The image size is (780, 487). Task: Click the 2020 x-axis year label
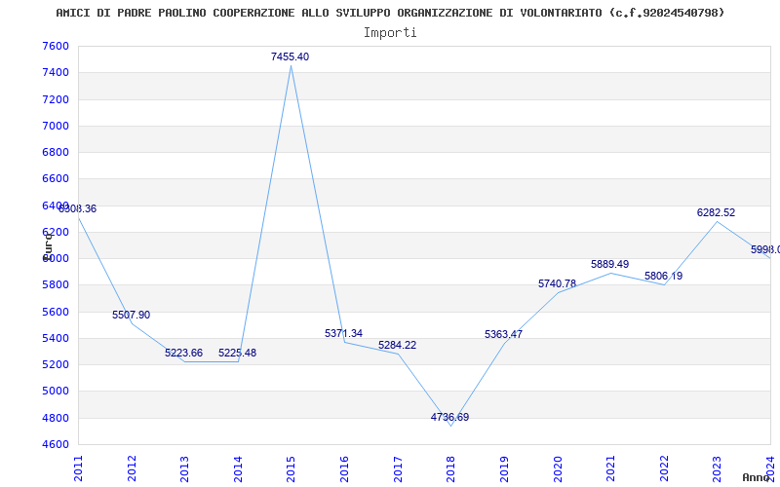(x=557, y=468)
